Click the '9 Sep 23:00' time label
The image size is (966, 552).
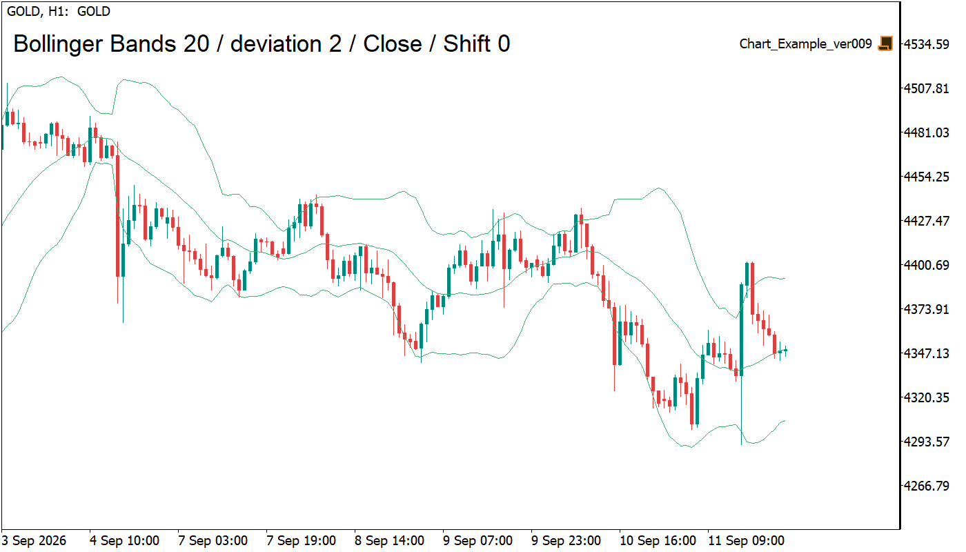click(566, 540)
